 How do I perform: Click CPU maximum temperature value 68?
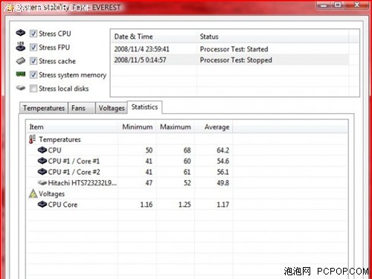[187, 150]
